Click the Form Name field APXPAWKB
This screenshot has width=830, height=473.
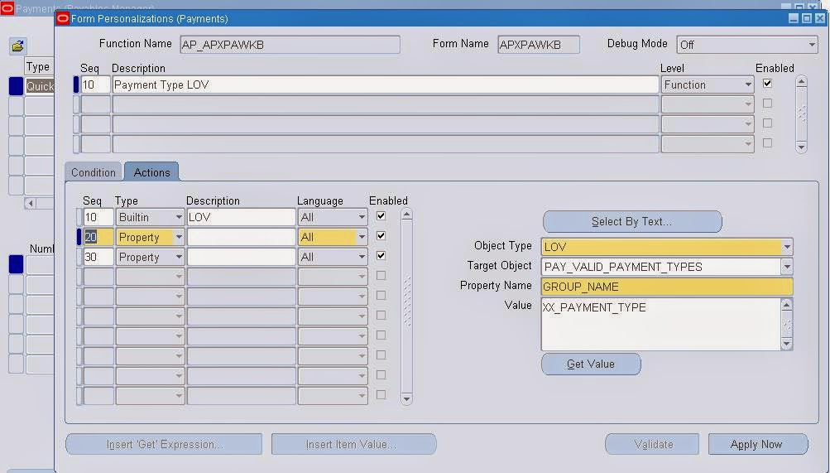tap(539, 45)
